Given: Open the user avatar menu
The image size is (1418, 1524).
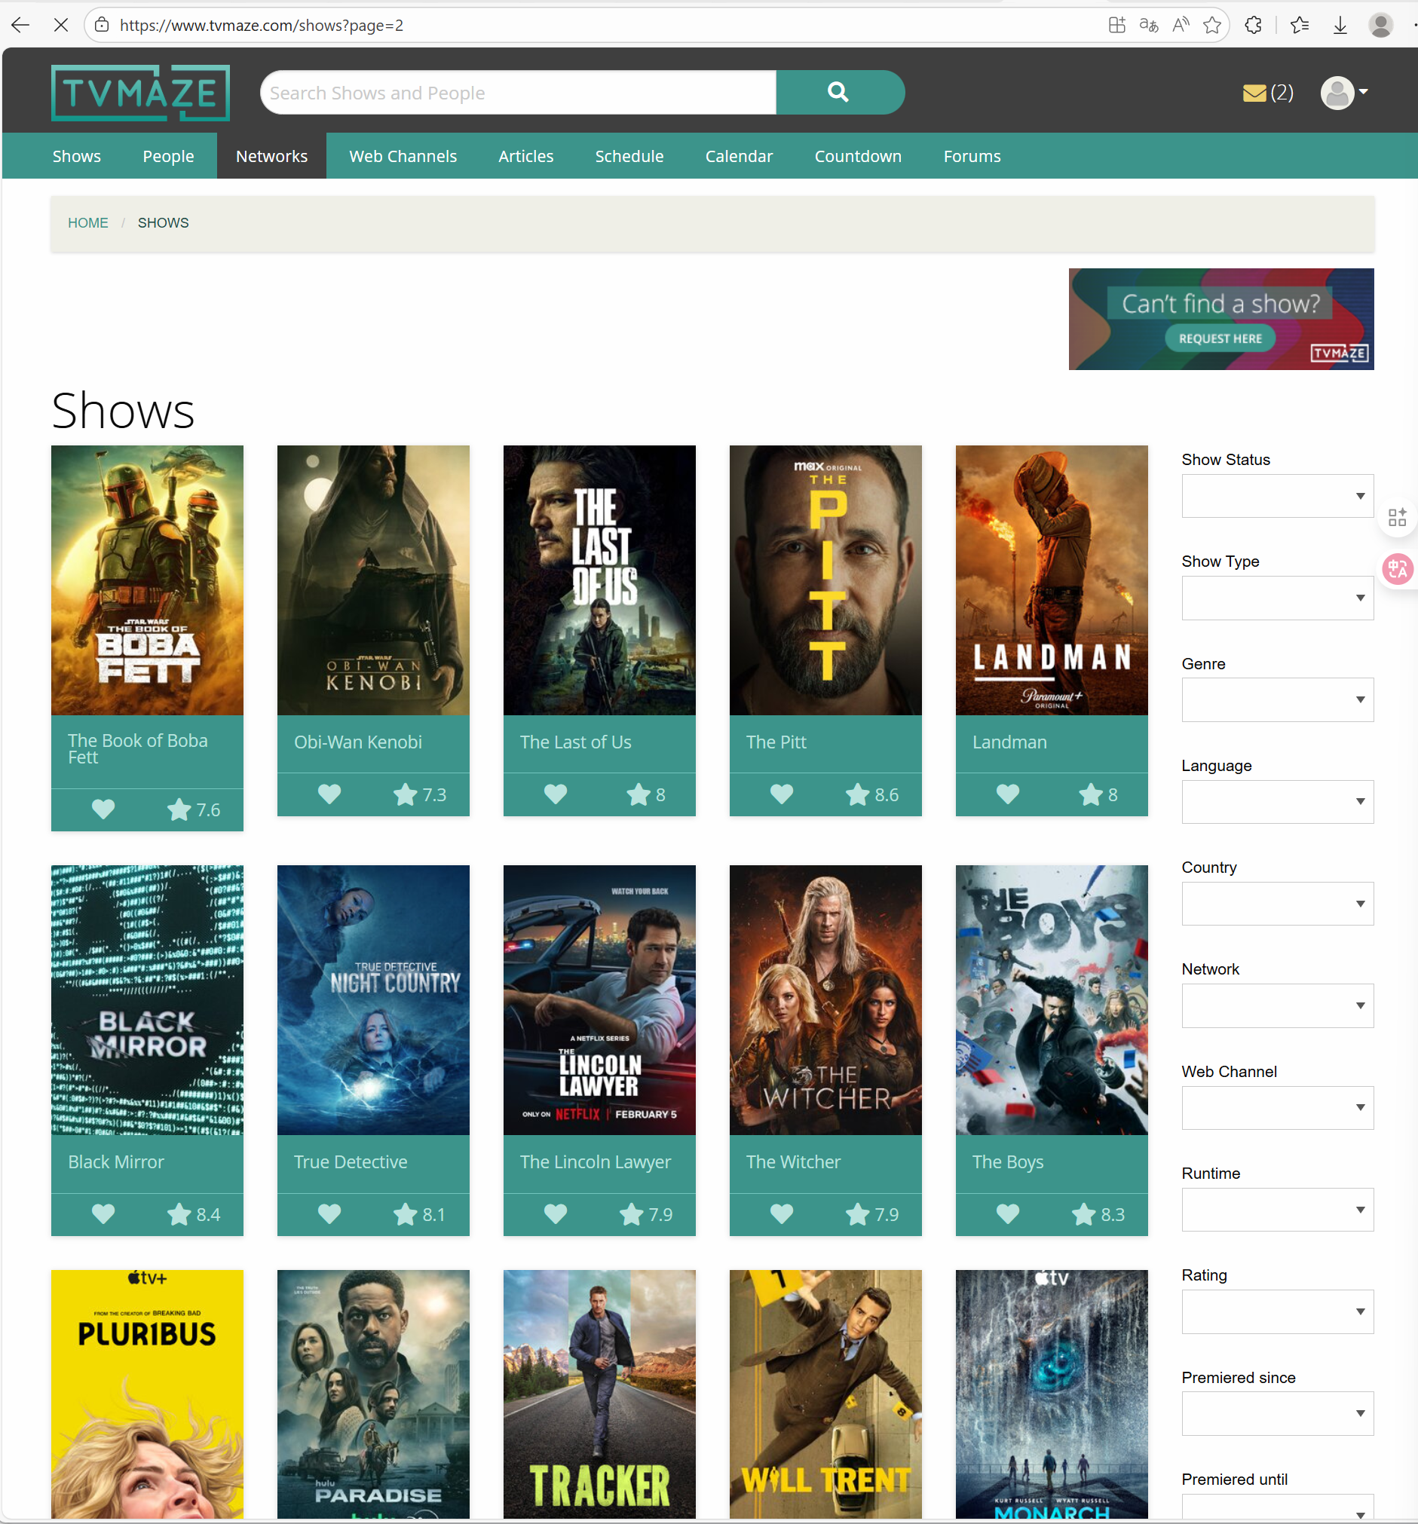Looking at the screenshot, I should tap(1343, 93).
